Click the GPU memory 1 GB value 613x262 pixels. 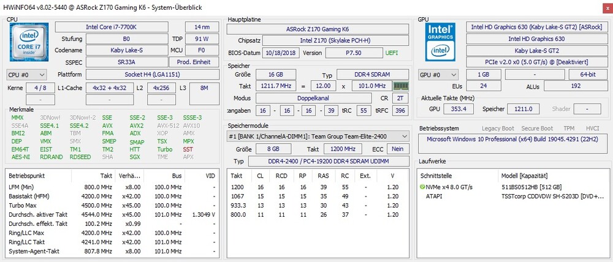click(484, 75)
